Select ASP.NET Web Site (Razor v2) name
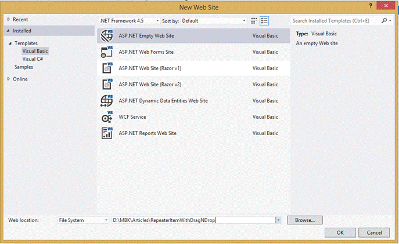 tap(150, 84)
